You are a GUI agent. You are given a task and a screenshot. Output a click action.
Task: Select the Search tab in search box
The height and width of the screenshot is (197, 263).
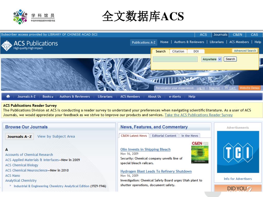[161, 51]
